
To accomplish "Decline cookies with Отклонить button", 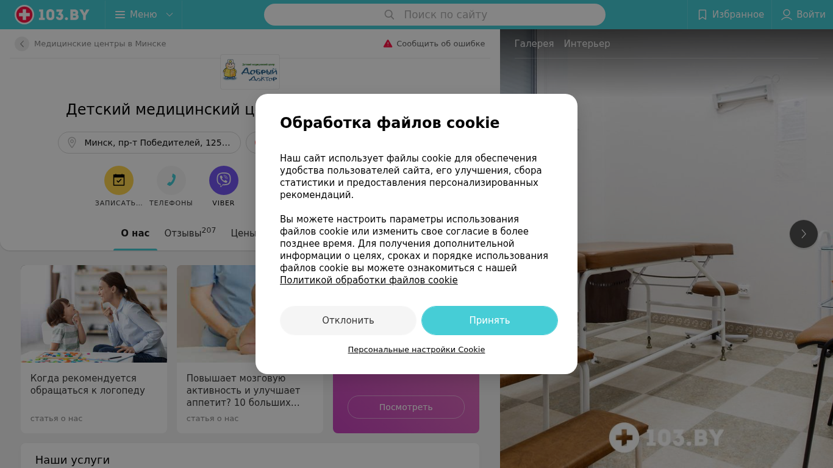I will [348, 321].
